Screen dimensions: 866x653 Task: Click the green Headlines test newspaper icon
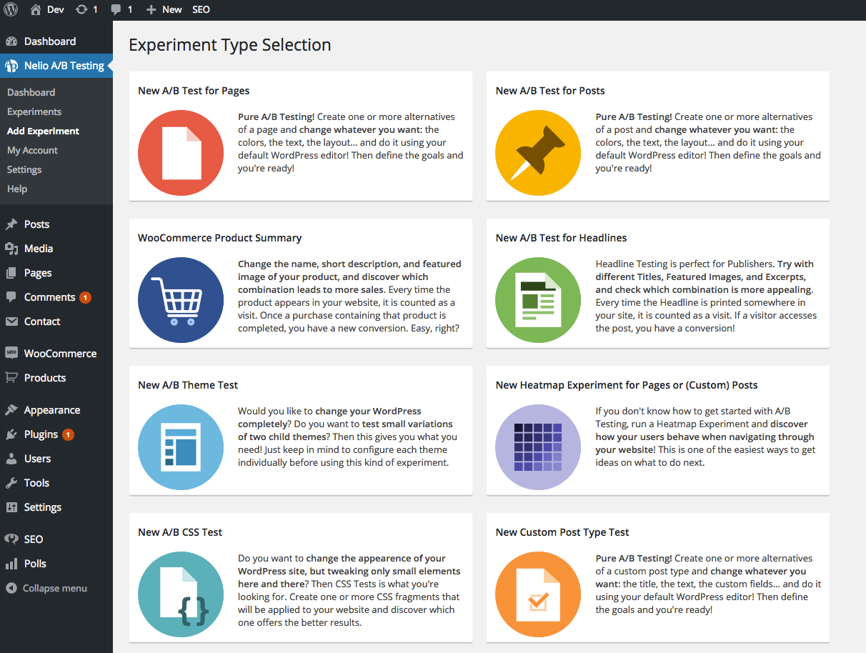click(538, 300)
